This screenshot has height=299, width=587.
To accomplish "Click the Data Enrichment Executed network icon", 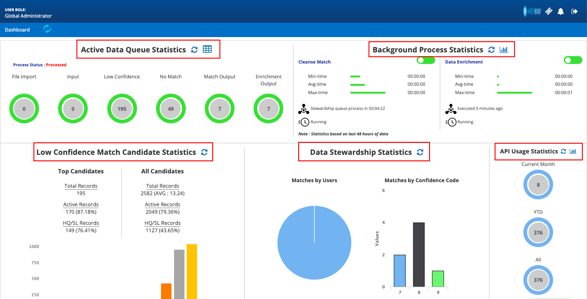I will 450,108.
